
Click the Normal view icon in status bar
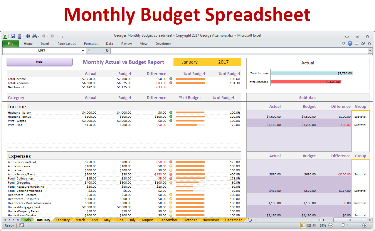[304, 225]
